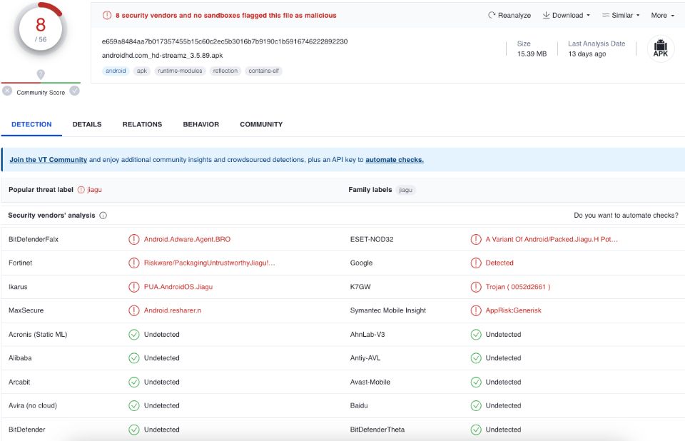Follow the Join the VT Community link
This screenshot has height=441, width=685.
click(49, 160)
